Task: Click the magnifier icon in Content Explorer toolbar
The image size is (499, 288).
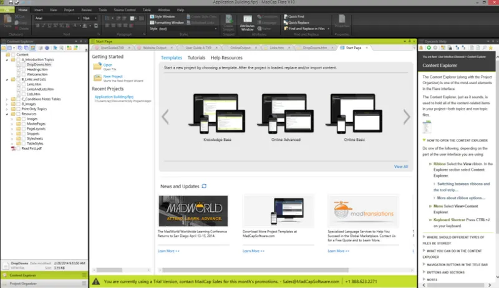Action: [x=61, y=48]
